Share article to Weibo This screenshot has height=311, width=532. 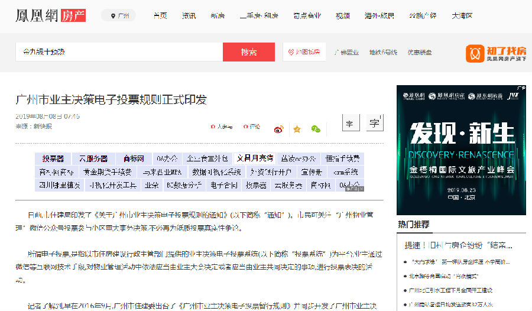pos(278,129)
